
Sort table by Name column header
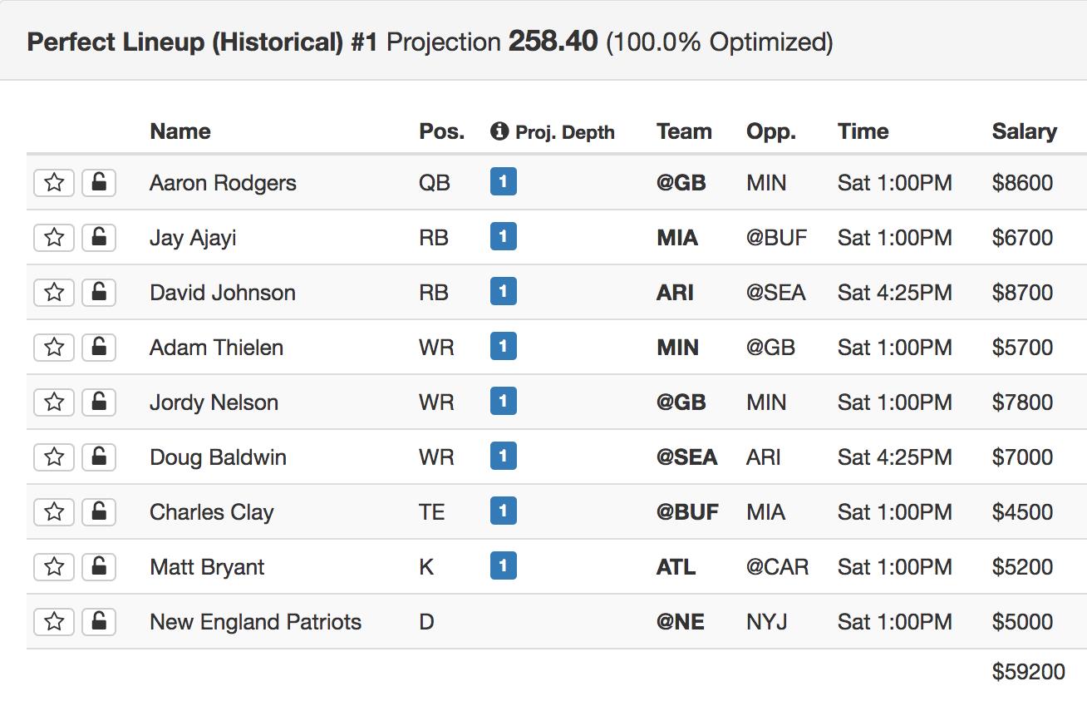180,131
